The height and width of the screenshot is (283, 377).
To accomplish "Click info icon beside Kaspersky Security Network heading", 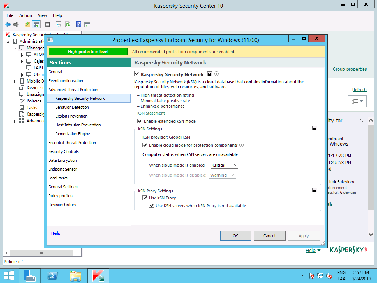I will [x=216, y=74].
